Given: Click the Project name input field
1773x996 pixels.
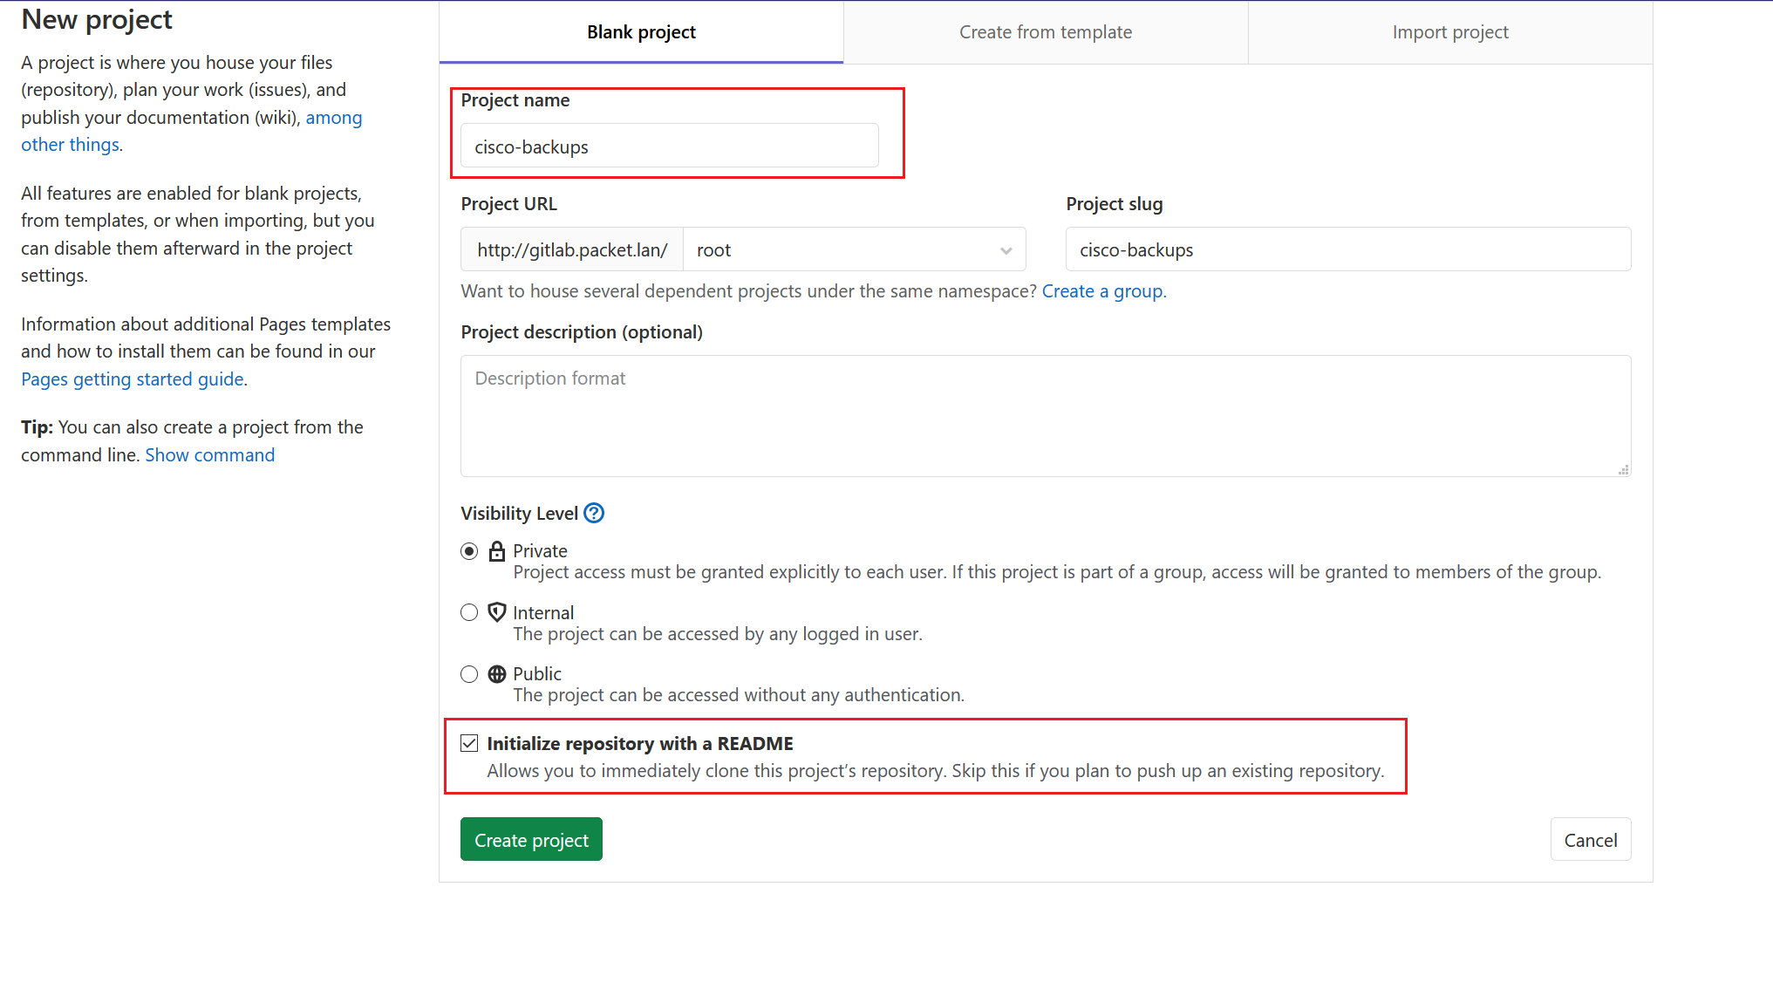Looking at the screenshot, I should coord(669,147).
